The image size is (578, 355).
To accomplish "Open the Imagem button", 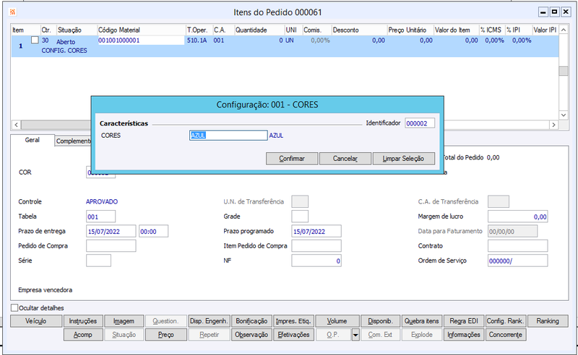I will 124,321.
